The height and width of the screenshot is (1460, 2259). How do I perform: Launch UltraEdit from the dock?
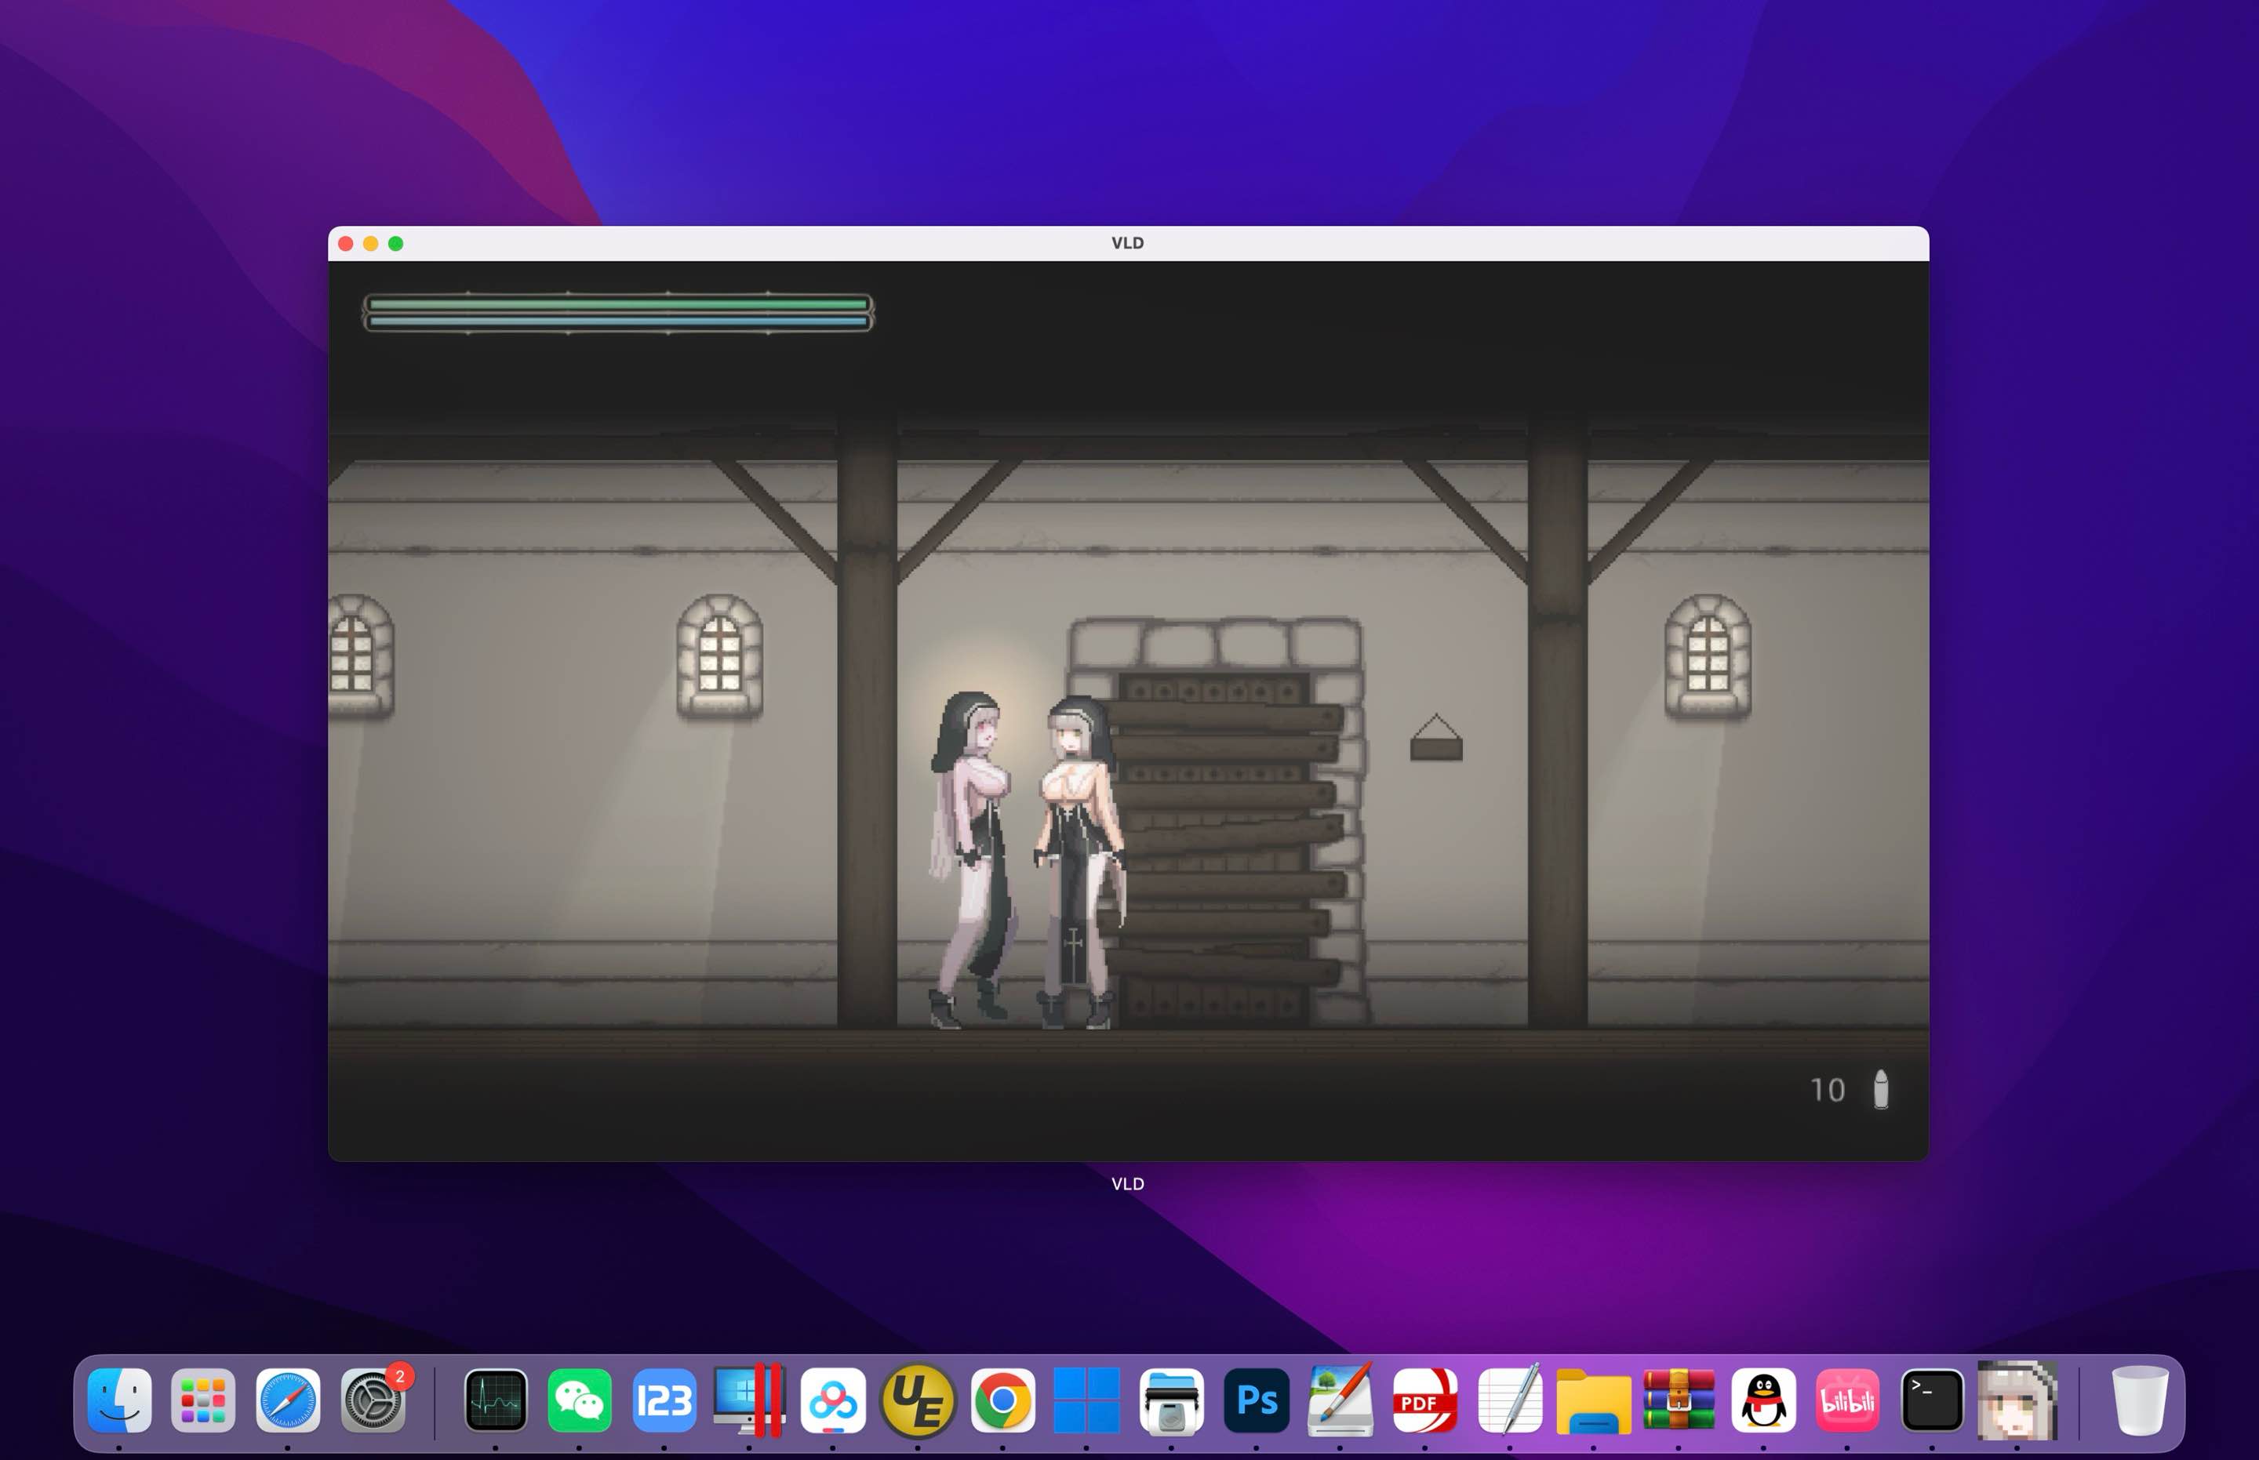(917, 1400)
